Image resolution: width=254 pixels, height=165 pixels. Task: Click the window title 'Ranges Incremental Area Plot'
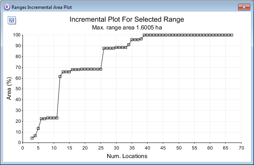tap(42, 7)
